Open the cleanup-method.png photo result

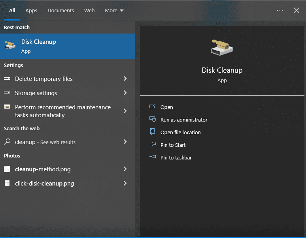pyautogui.click(x=68, y=169)
